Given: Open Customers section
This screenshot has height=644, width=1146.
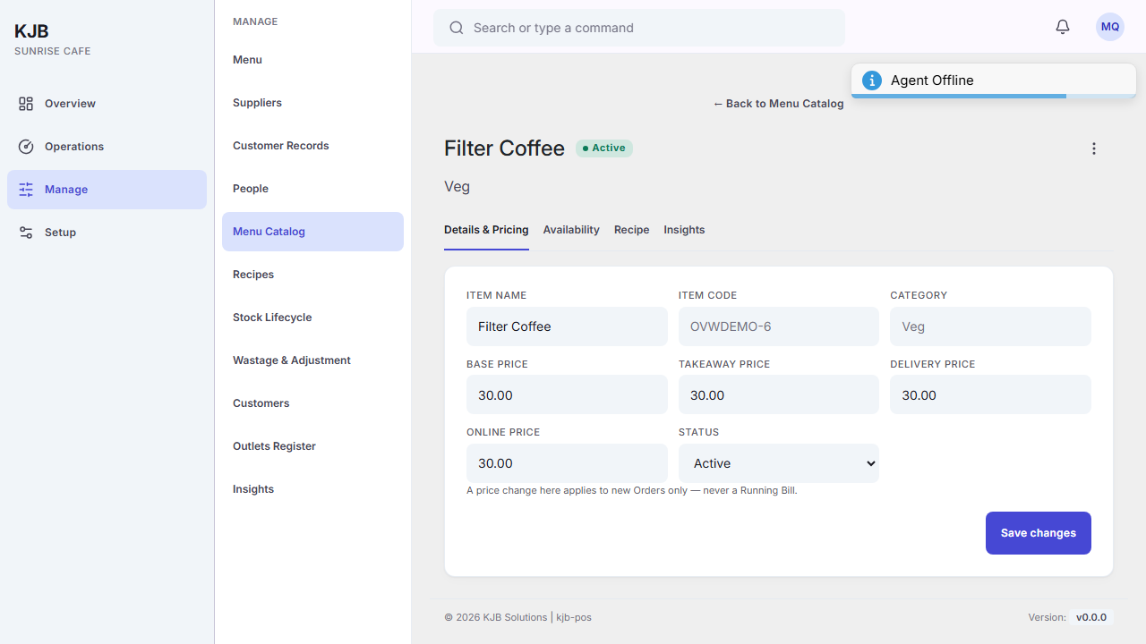Looking at the screenshot, I should (312, 403).
